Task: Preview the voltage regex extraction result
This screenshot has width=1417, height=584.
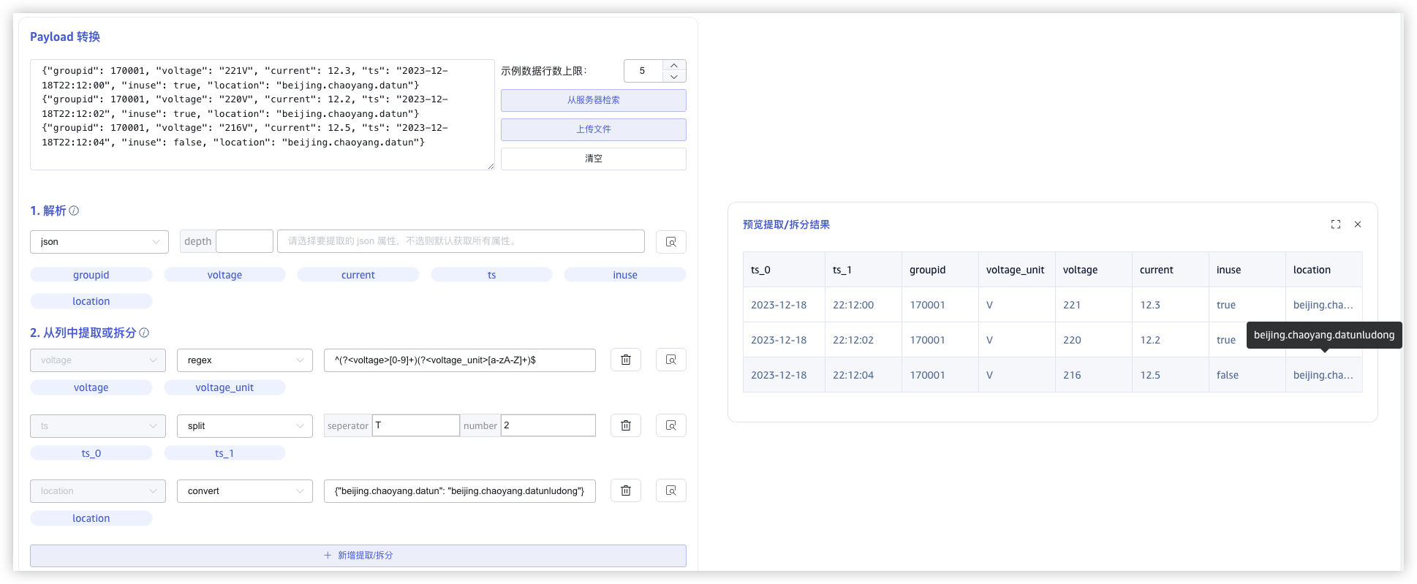Action: (x=670, y=360)
